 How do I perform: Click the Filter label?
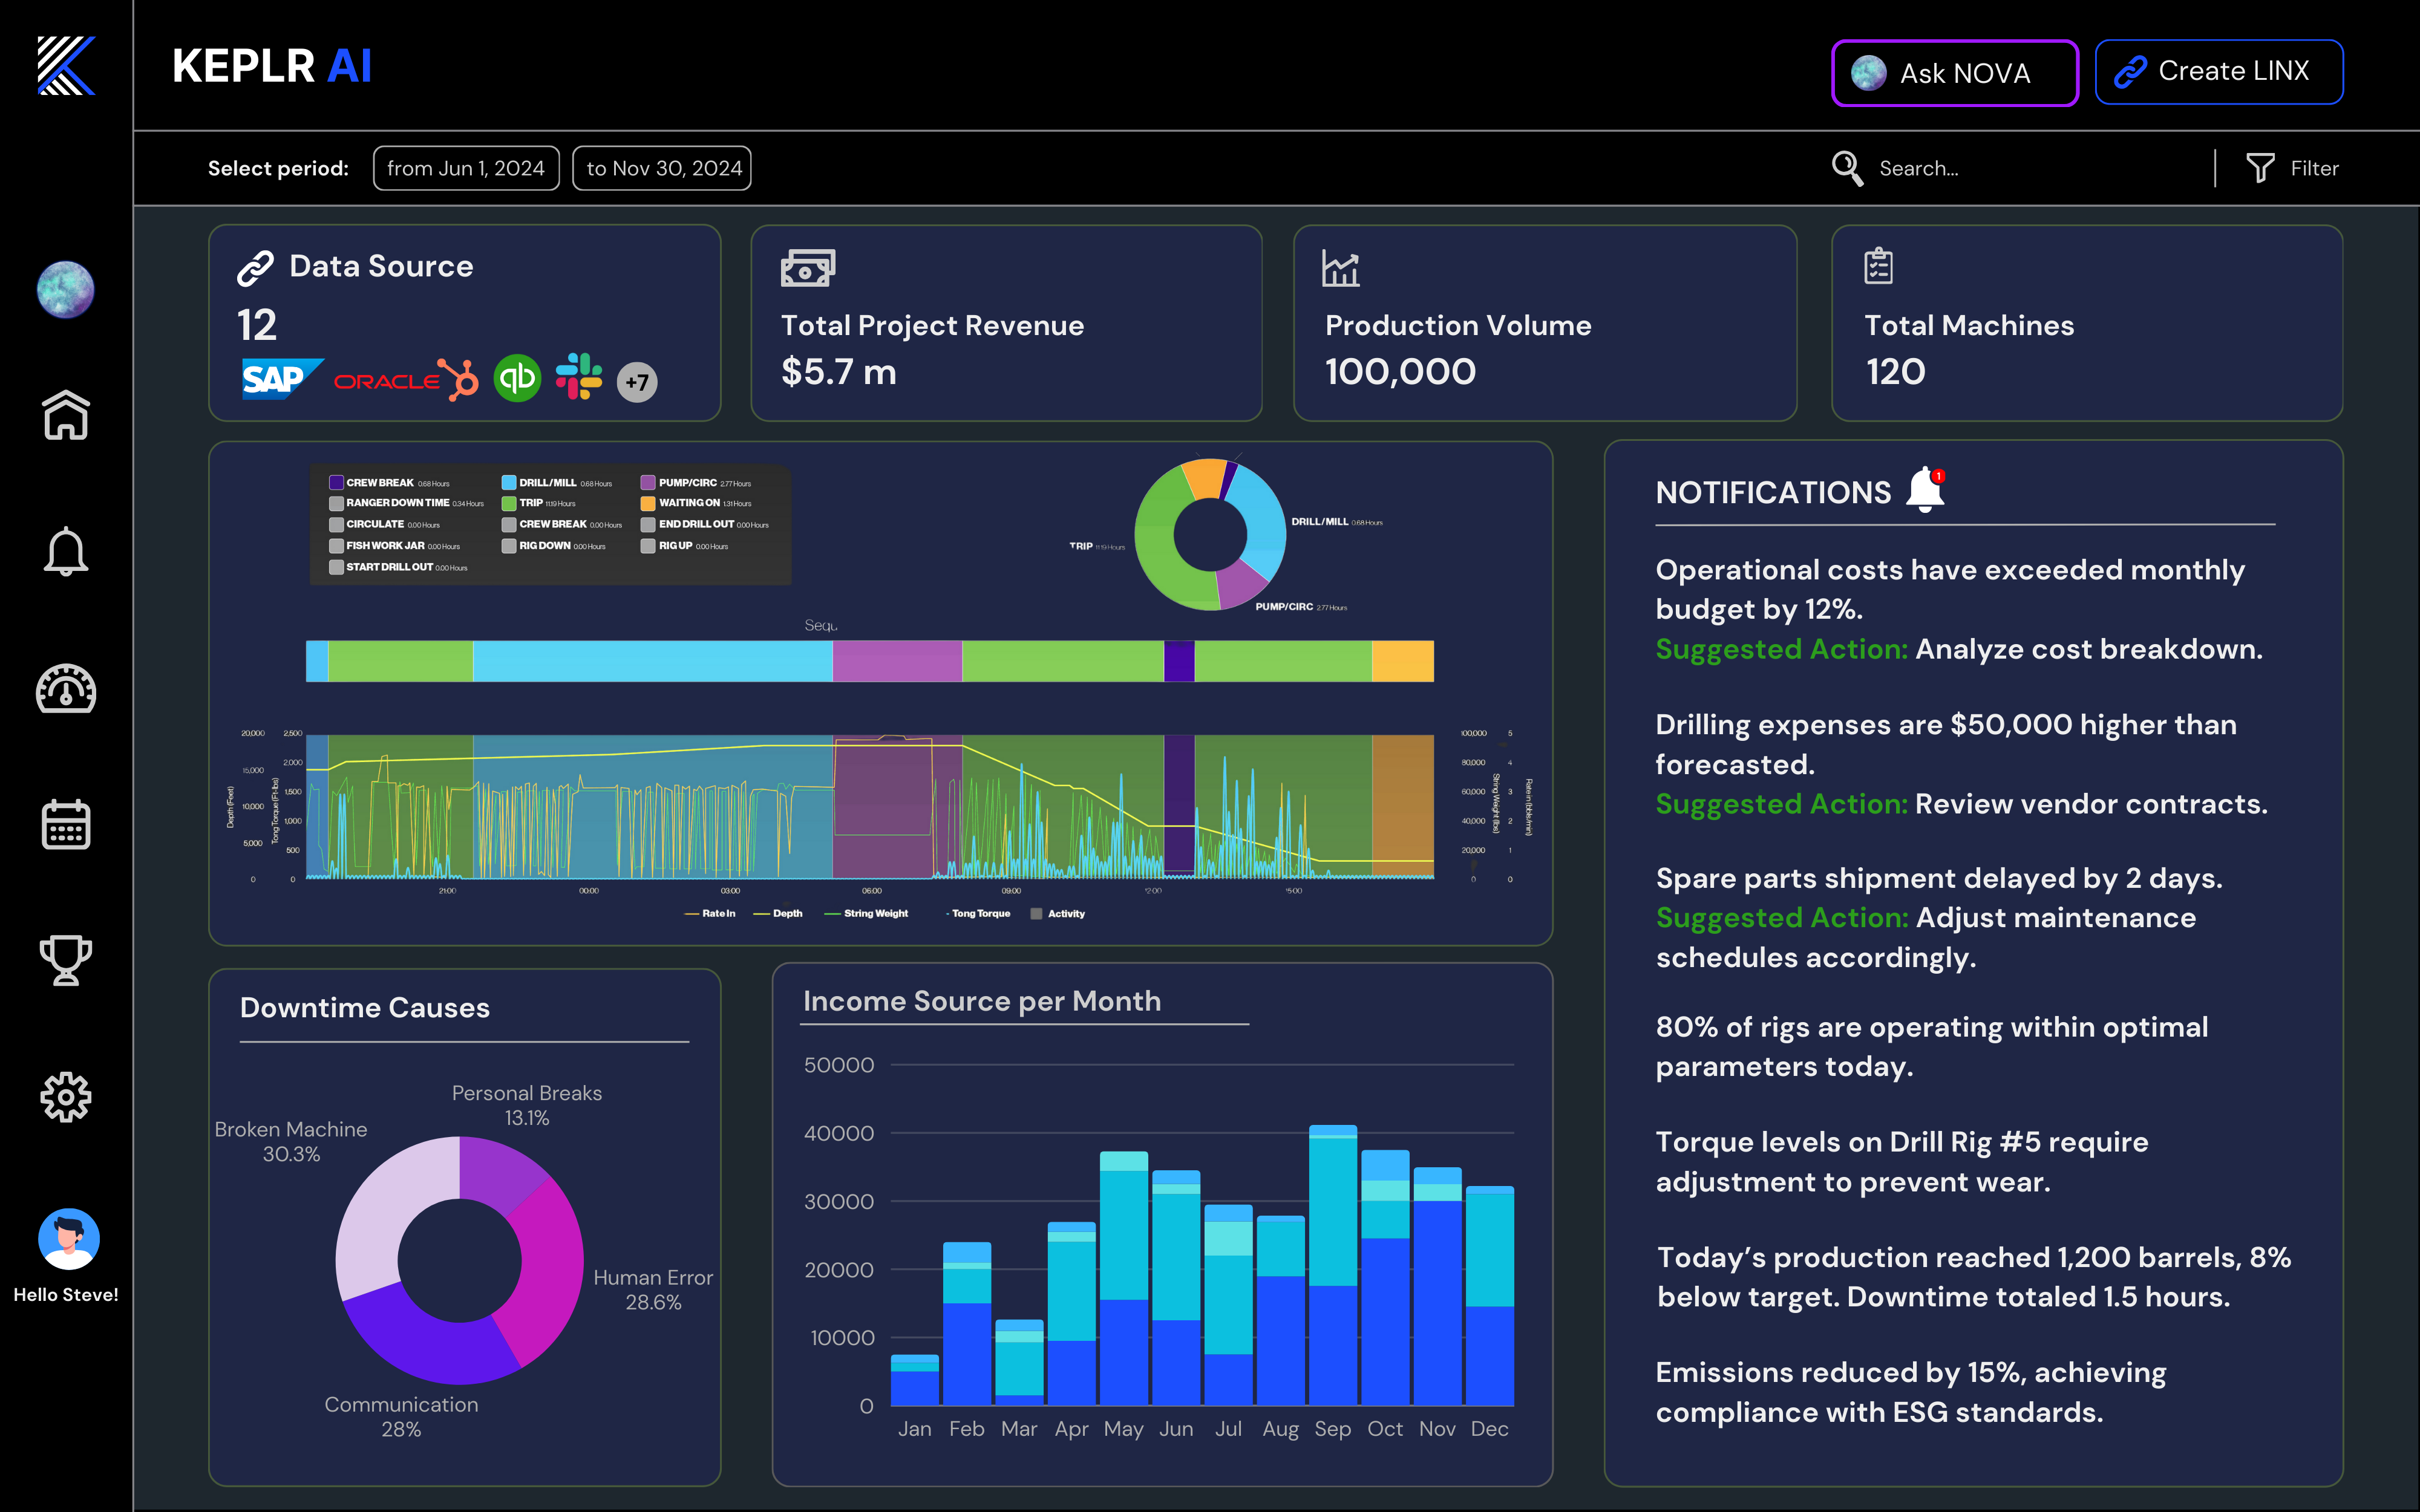pyautogui.click(x=2314, y=168)
